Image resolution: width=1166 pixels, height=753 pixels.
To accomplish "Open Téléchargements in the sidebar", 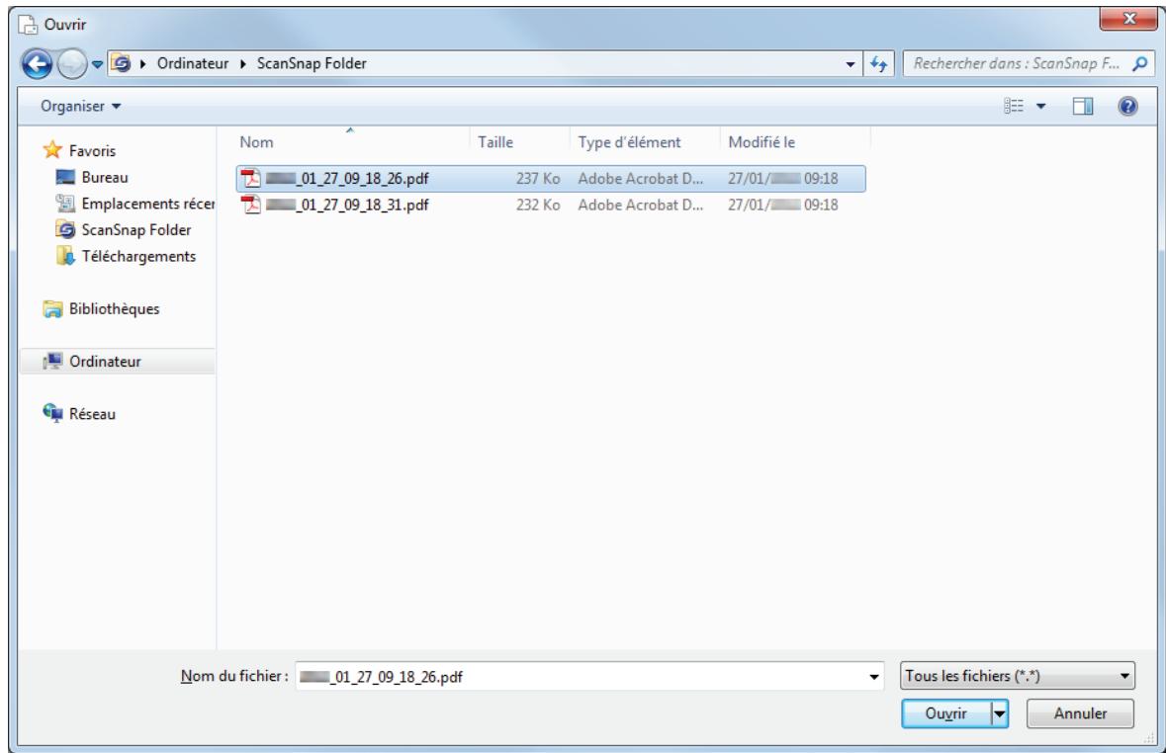I will pos(127,256).
